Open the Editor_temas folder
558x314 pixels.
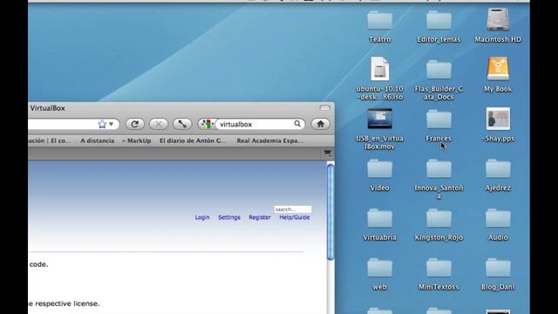[x=439, y=20]
